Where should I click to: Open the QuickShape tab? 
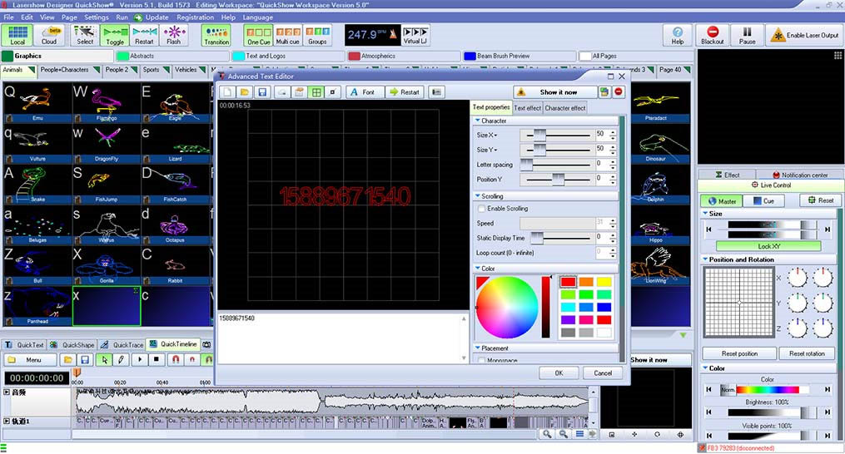pyautogui.click(x=72, y=345)
